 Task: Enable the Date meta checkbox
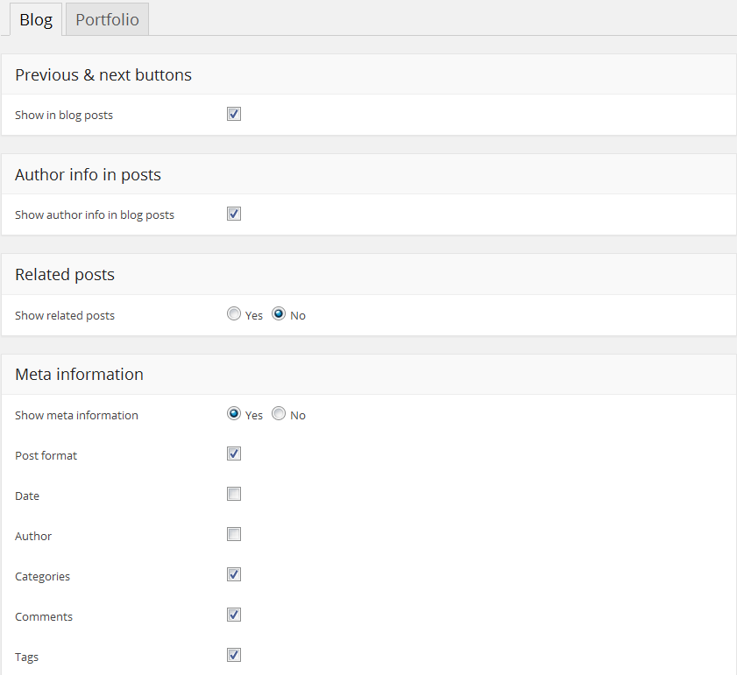234,494
